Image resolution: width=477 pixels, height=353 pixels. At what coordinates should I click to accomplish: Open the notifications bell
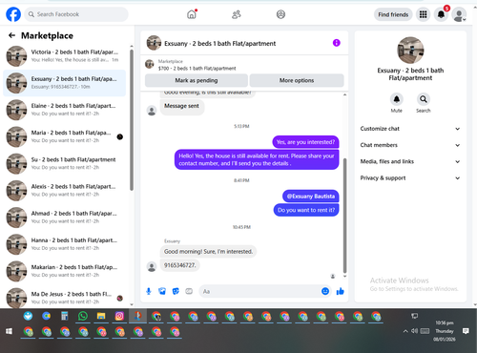coord(441,14)
